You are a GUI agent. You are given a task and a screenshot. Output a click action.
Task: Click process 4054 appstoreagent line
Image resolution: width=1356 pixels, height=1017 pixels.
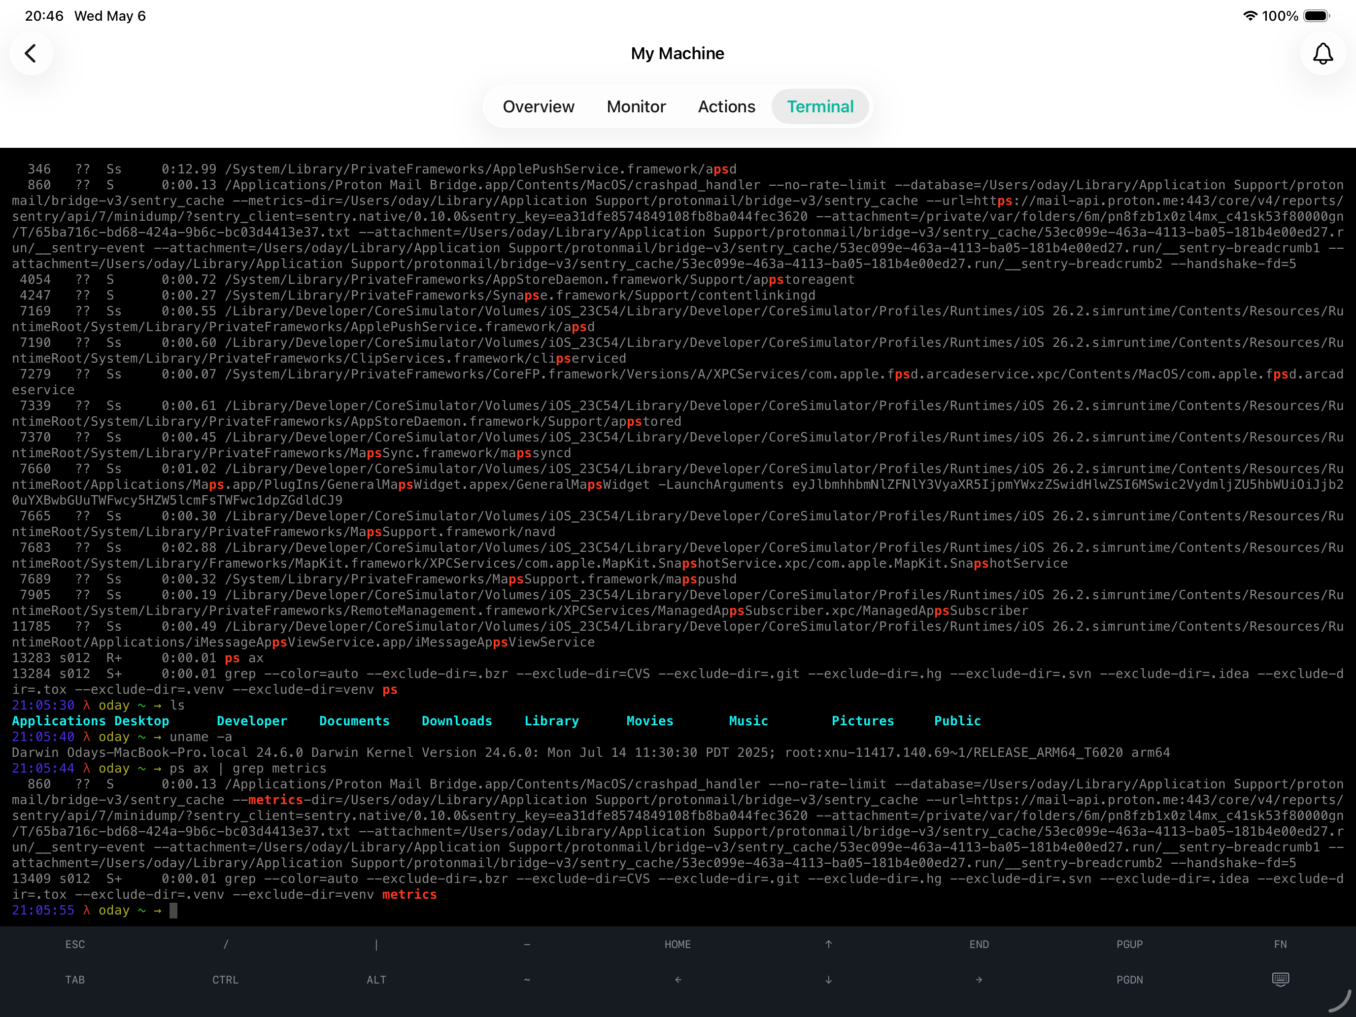click(x=437, y=279)
